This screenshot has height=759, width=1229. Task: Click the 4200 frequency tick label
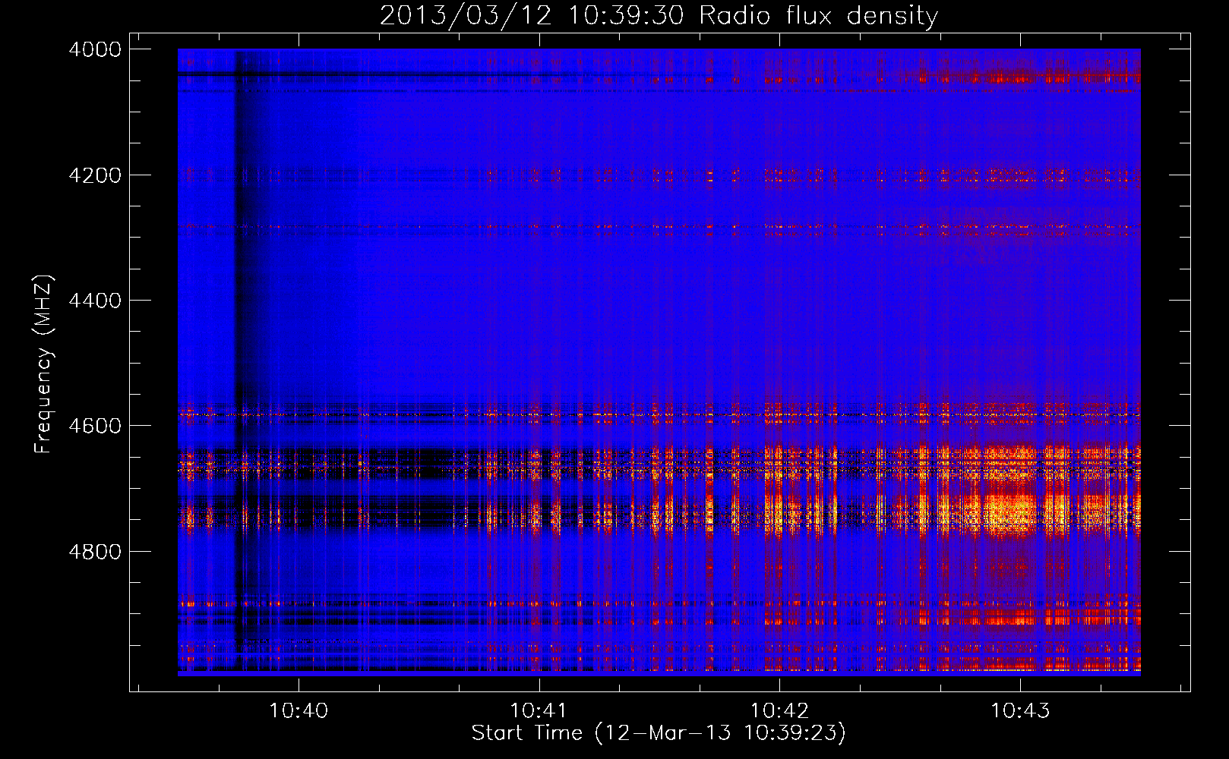tap(95, 175)
